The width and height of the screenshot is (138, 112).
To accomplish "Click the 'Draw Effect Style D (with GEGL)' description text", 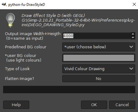I will click(x=53, y=16).
